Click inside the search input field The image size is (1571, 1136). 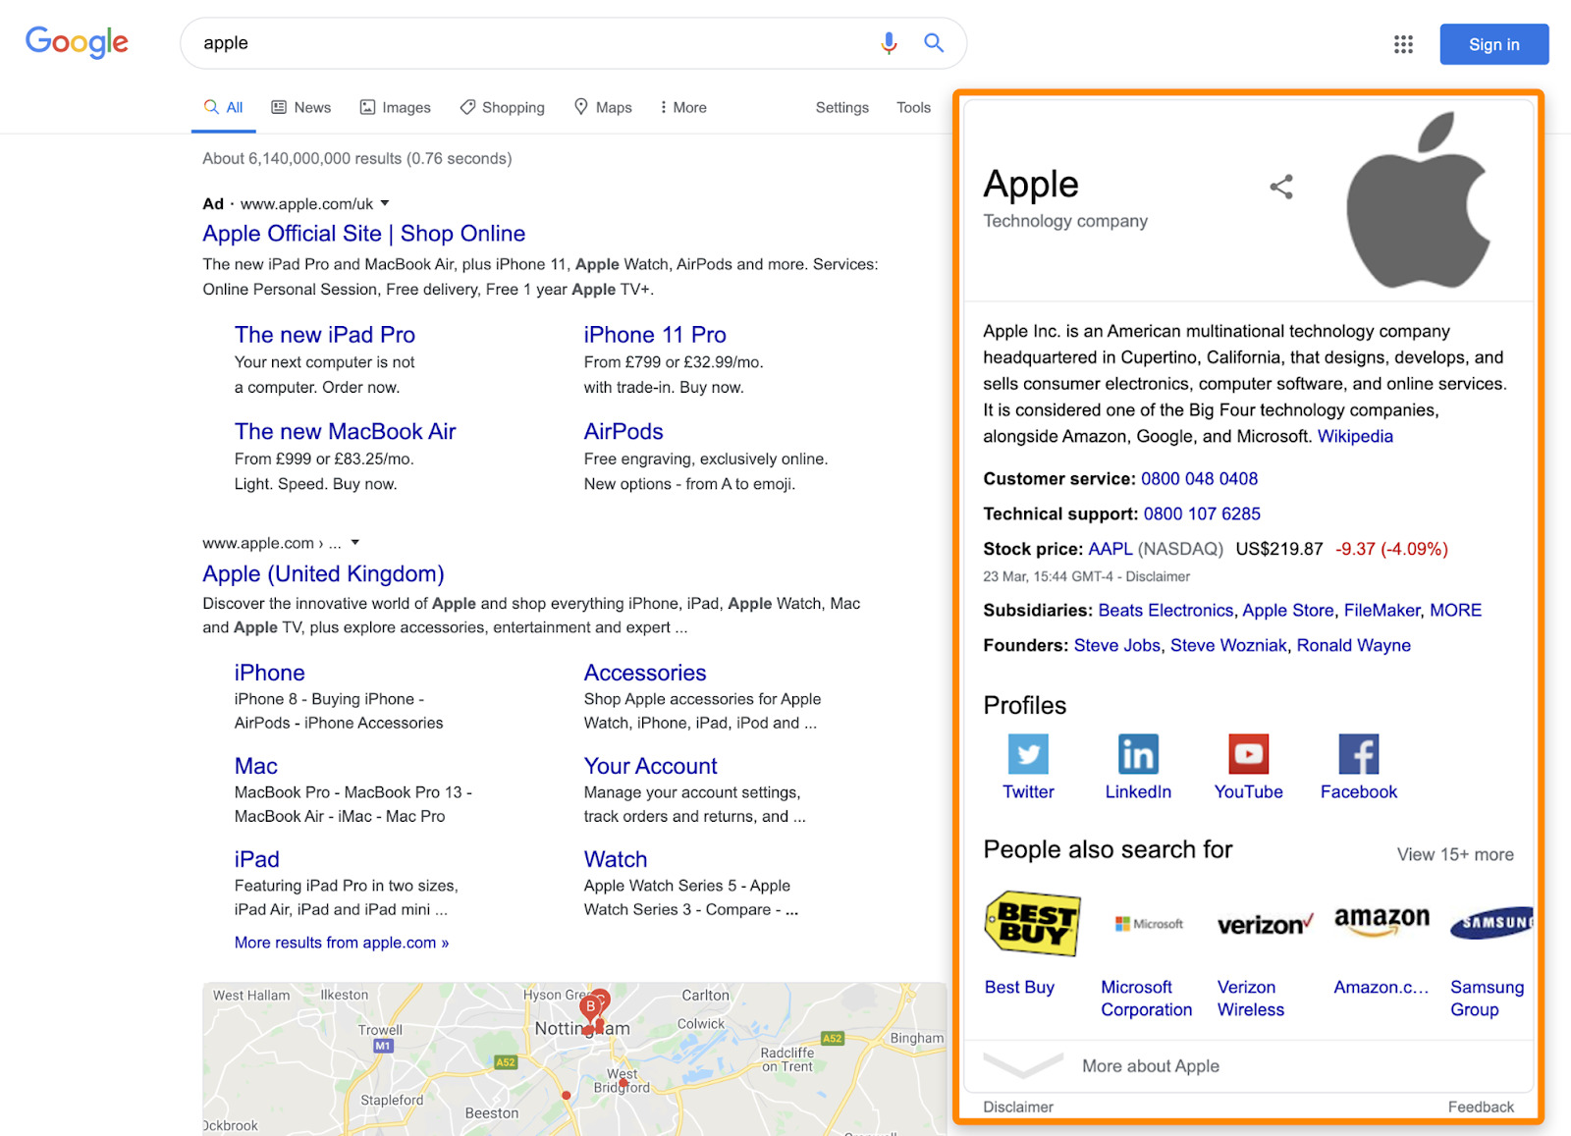point(491,43)
